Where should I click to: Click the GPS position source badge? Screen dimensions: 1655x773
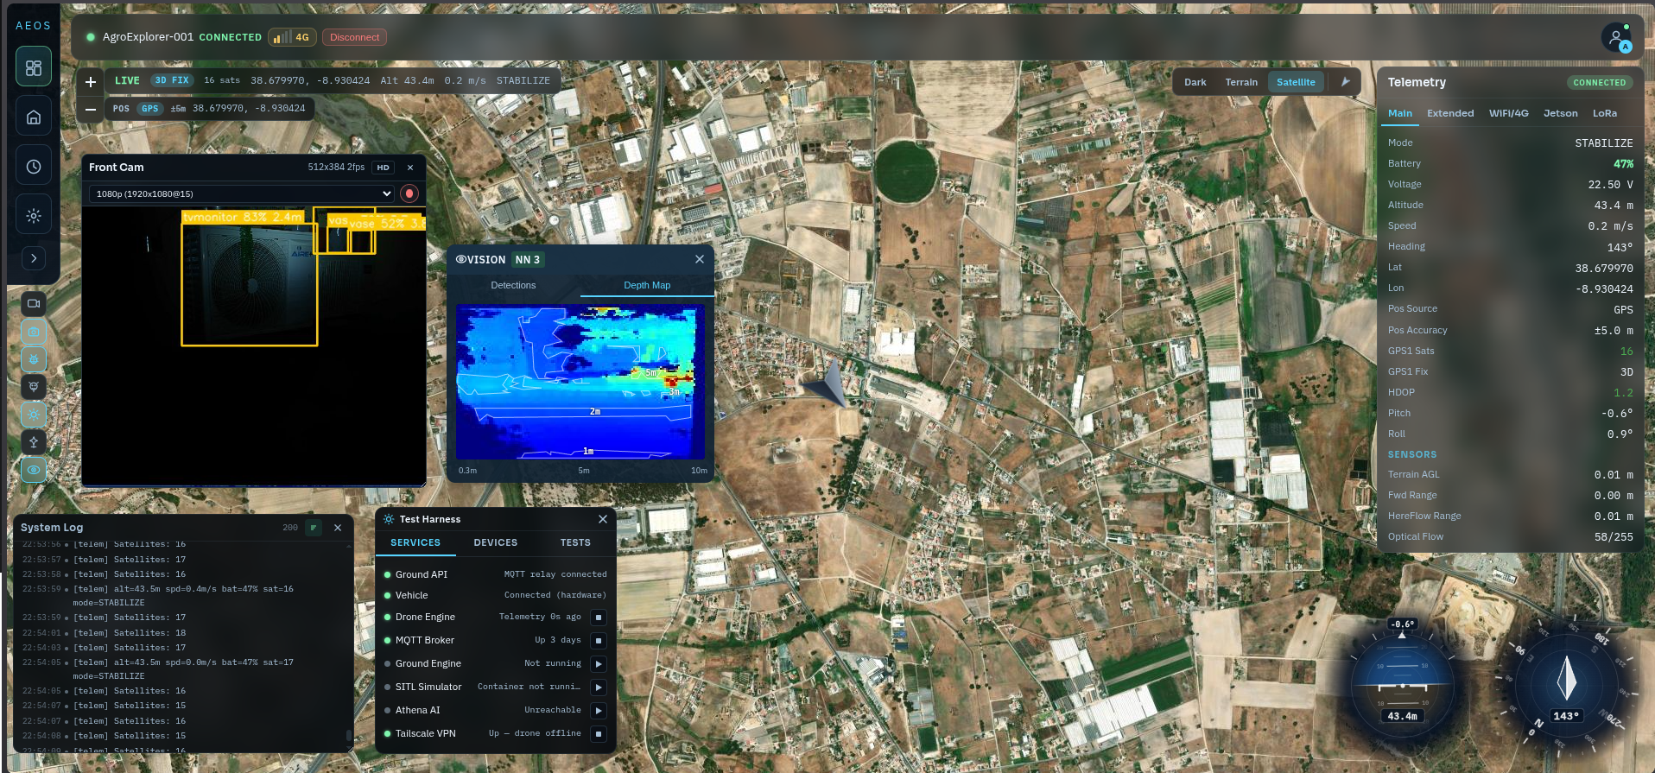pos(150,109)
